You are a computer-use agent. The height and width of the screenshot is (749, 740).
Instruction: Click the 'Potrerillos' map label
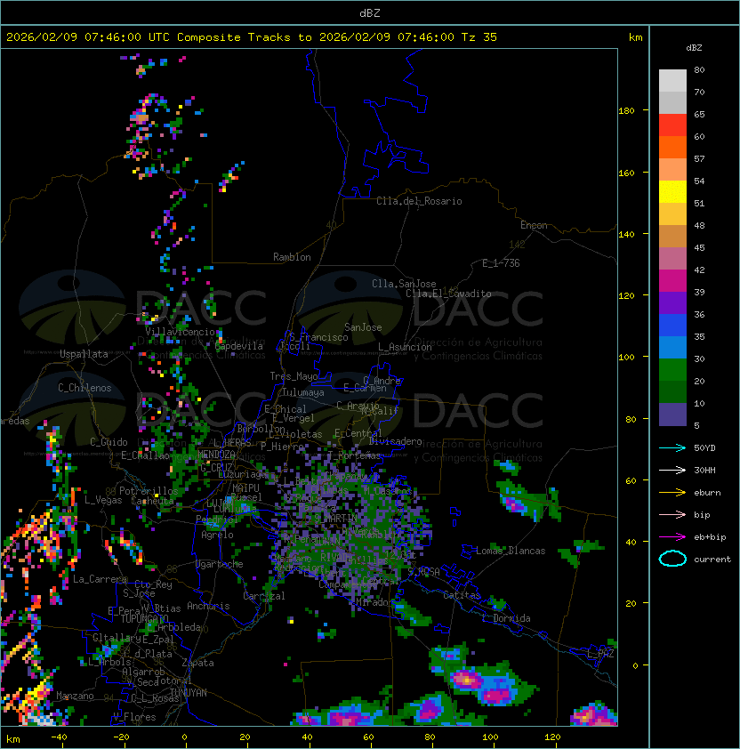point(149,491)
